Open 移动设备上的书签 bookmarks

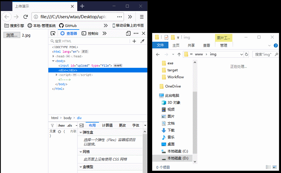pos(128,26)
